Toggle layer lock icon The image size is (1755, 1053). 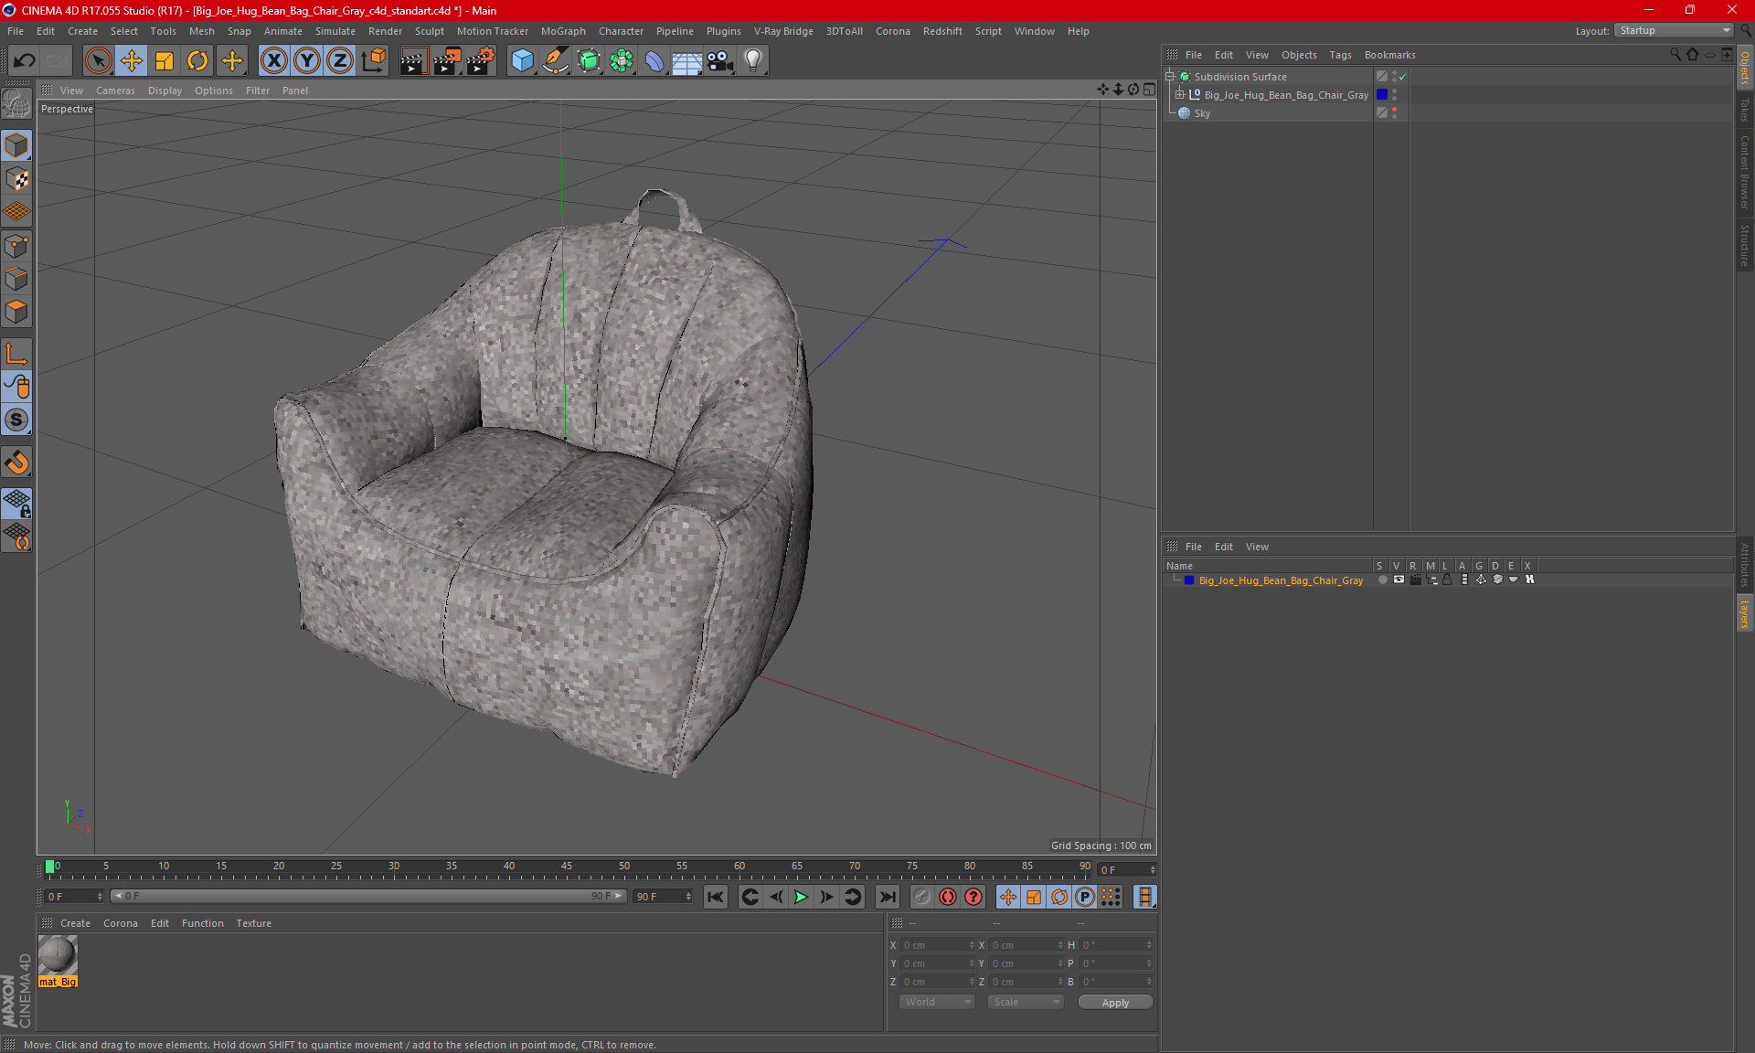1447,580
